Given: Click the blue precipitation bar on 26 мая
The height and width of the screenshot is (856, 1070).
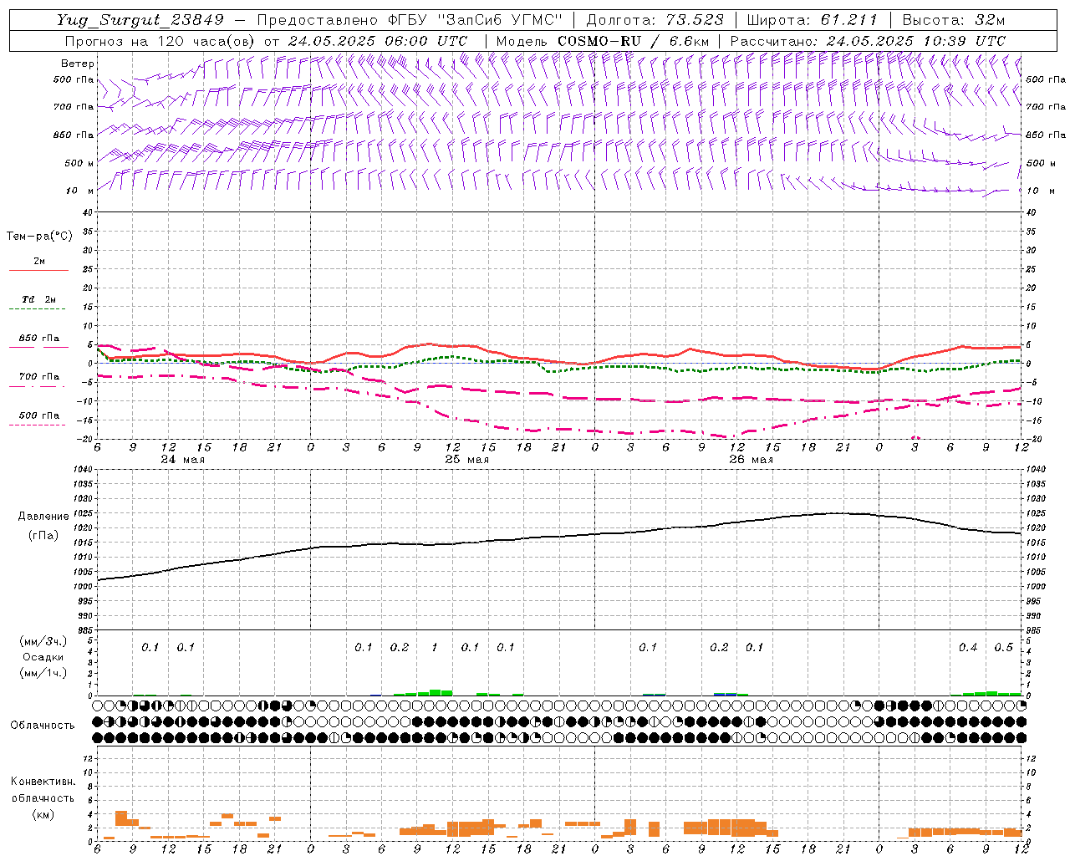Looking at the screenshot, I should pos(725,694).
